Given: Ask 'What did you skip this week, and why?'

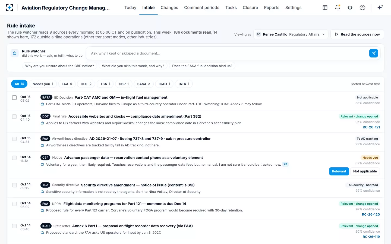Looking at the screenshot, I should click(133, 66).
